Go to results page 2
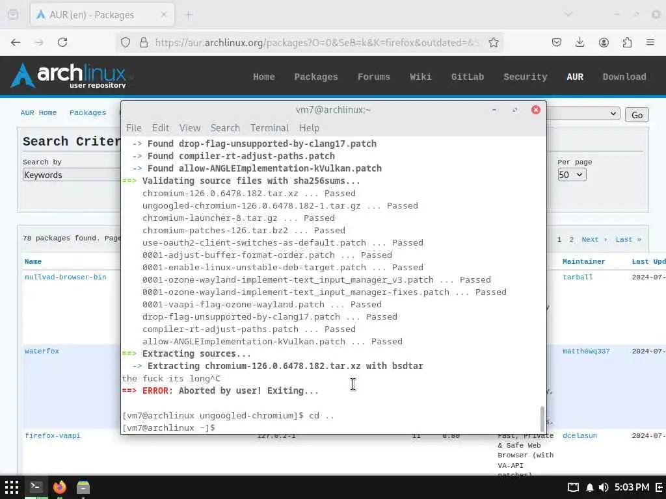 571,239
